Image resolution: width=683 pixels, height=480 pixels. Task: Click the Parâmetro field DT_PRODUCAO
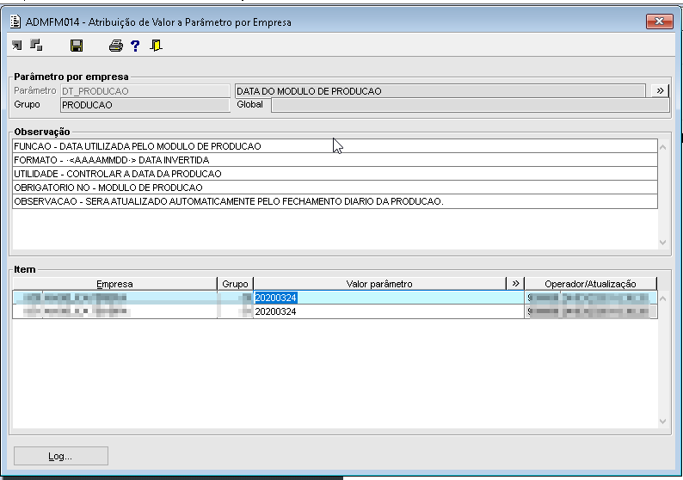(x=145, y=91)
